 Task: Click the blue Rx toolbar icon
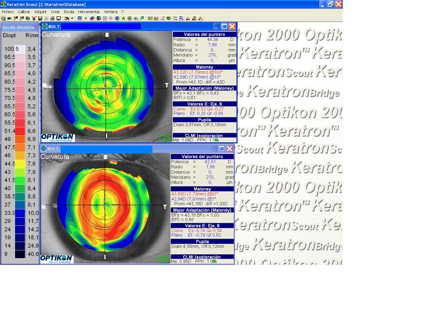pos(182,18)
